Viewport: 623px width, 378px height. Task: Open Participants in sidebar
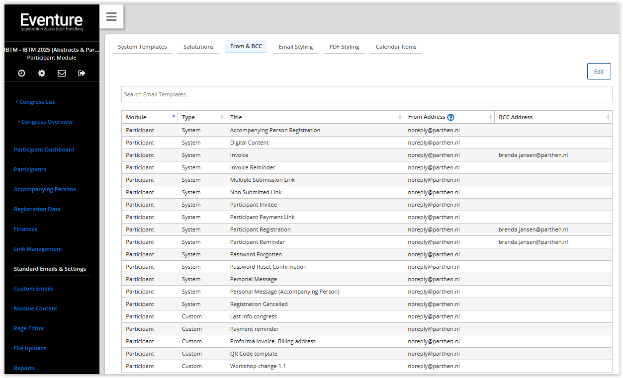[x=30, y=169]
